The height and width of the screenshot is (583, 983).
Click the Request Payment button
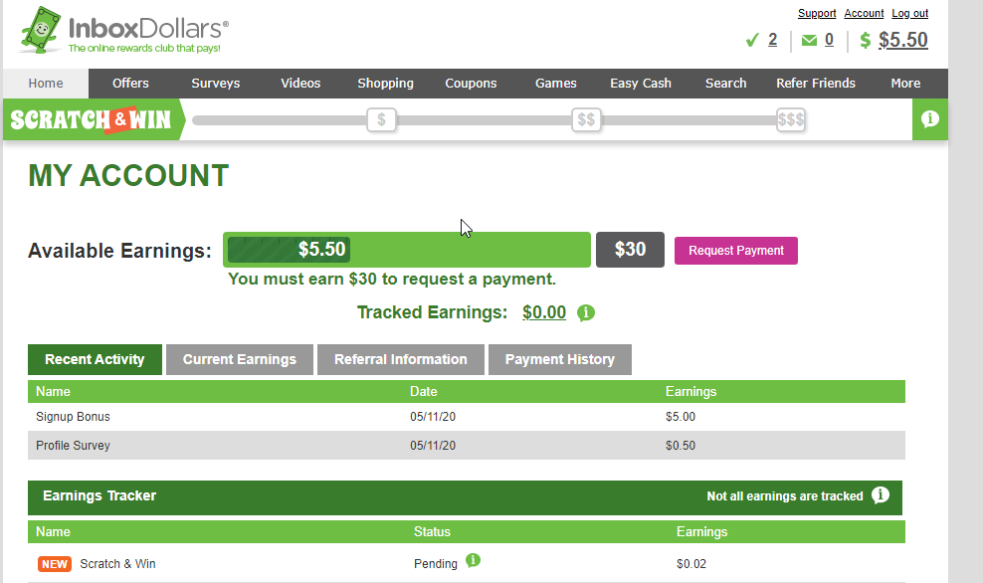[736, 250]
